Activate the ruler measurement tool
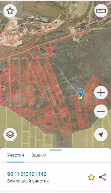Screen dimensions: 111x193 click(101, 11)
